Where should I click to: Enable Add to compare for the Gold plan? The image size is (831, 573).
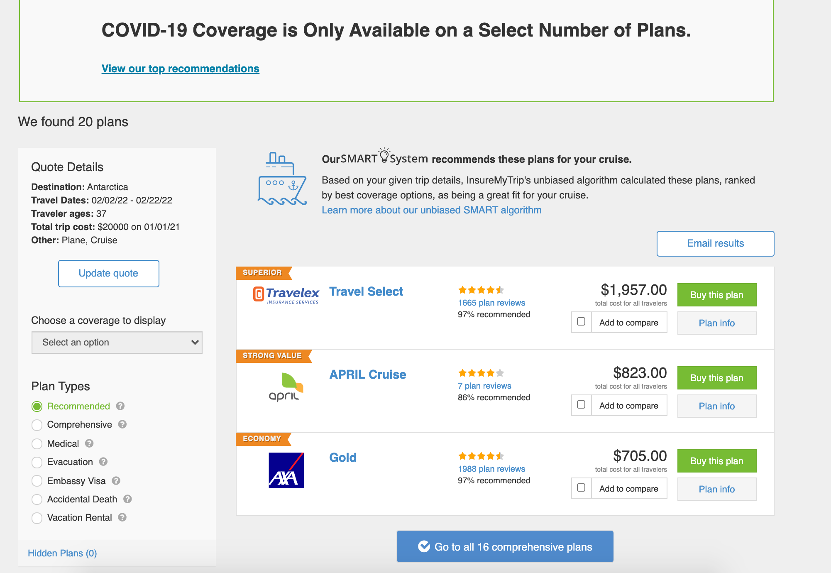coord(581,488)
